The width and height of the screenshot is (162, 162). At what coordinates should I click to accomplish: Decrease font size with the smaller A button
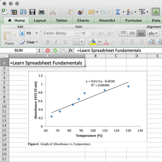110,33
